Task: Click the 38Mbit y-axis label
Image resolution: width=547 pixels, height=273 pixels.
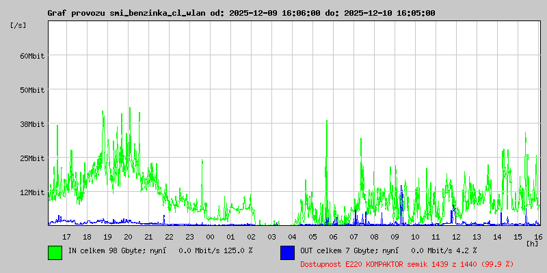Action: [x=32, y=124]
